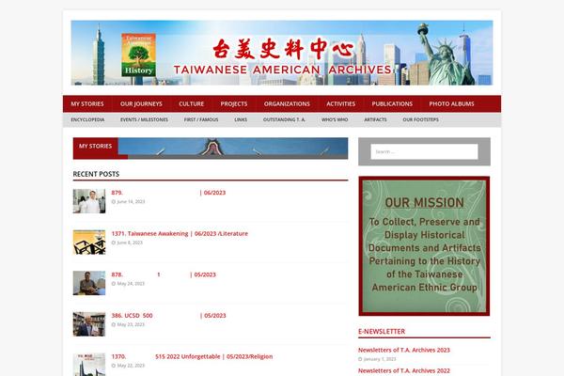
Task: Open the CULTURE menu item
Action: (x=192, y=103)
